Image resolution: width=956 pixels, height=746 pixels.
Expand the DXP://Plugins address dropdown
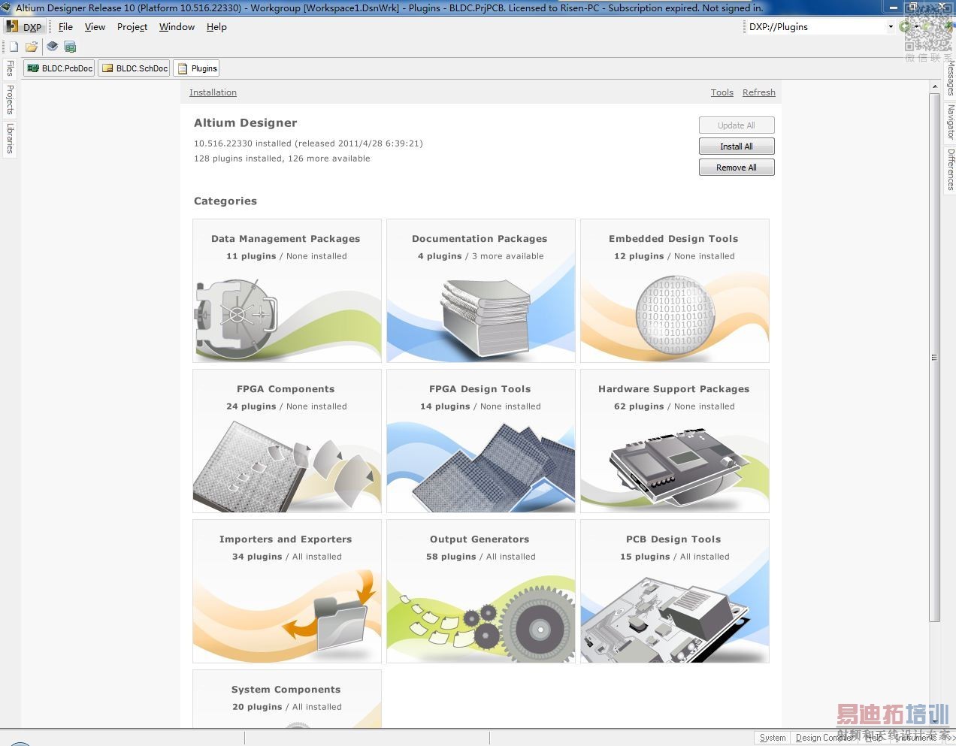click(x=891, y=27)
